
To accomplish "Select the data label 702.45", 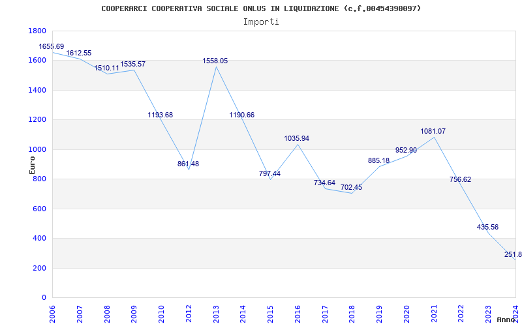I will click(x=351, y=188).
